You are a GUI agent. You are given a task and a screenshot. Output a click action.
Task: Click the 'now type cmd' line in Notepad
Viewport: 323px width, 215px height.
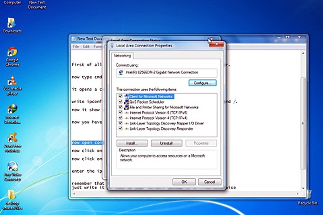[x=87, y=77]
